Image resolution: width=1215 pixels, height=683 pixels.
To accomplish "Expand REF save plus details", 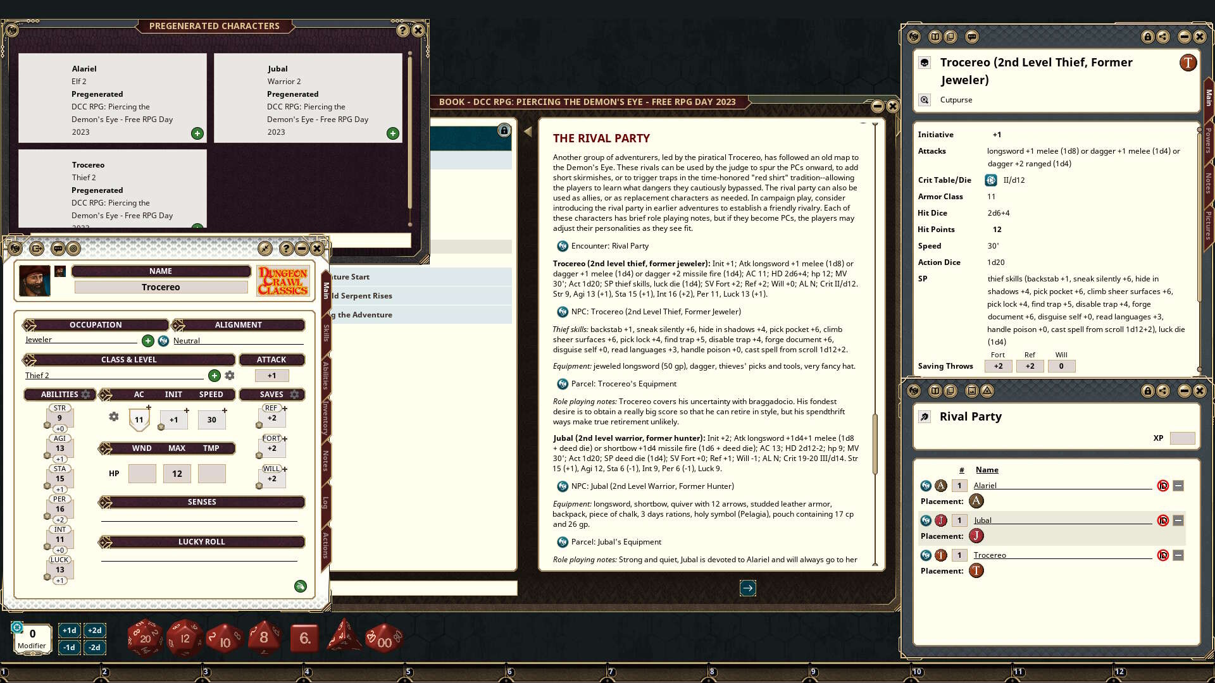I will 285,409.
